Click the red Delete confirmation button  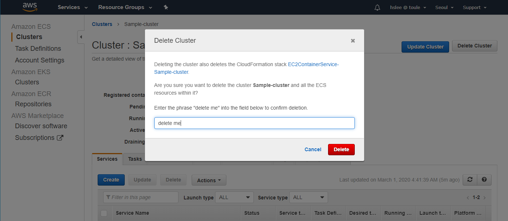pyautogui.click(x=341, y=149)
